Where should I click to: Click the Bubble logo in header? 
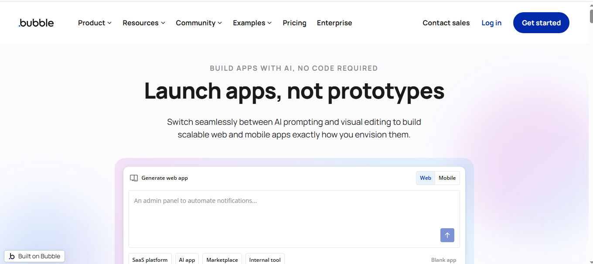click(36, 23)
